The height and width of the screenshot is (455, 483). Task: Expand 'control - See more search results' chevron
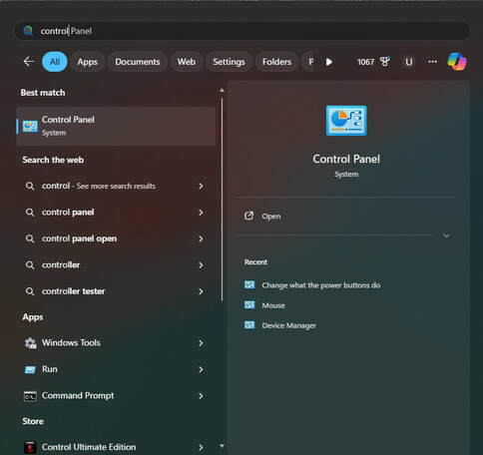201,186
